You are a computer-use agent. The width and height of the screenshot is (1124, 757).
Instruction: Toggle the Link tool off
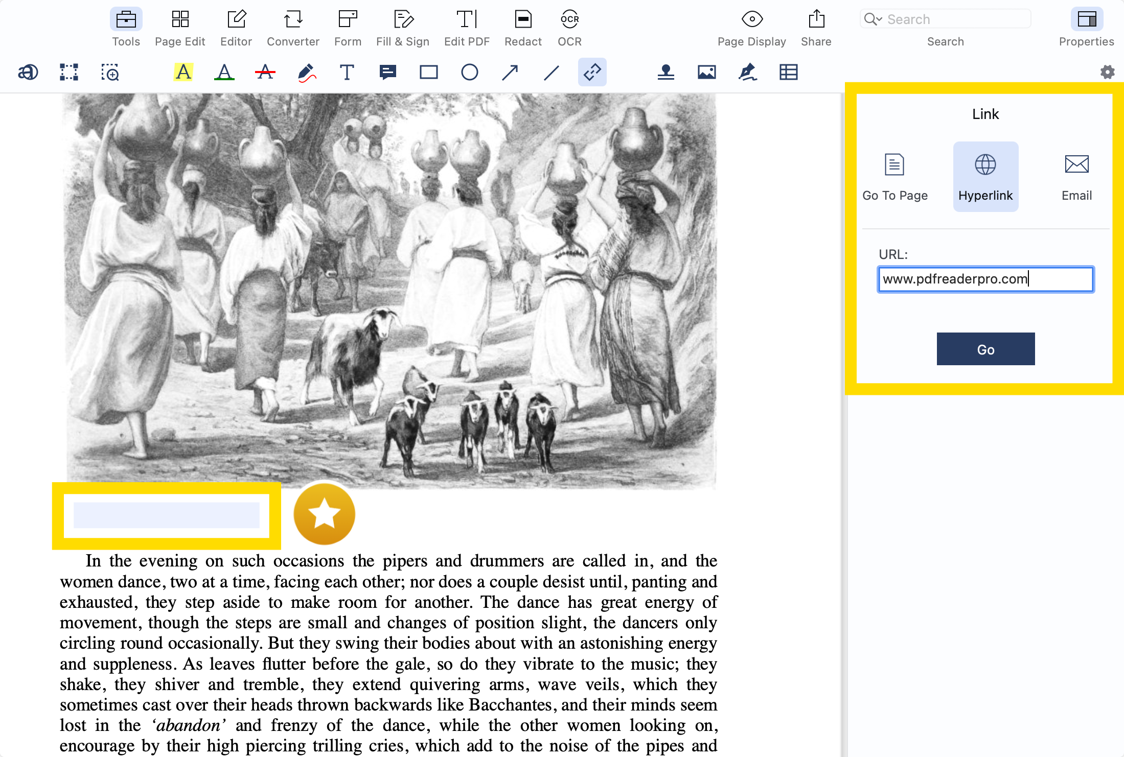pyautogui.click(x=592, y=72)
